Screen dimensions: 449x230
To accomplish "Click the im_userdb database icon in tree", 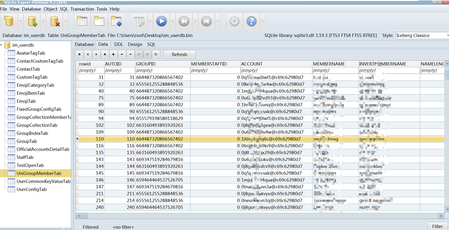I will coord(8,45).
